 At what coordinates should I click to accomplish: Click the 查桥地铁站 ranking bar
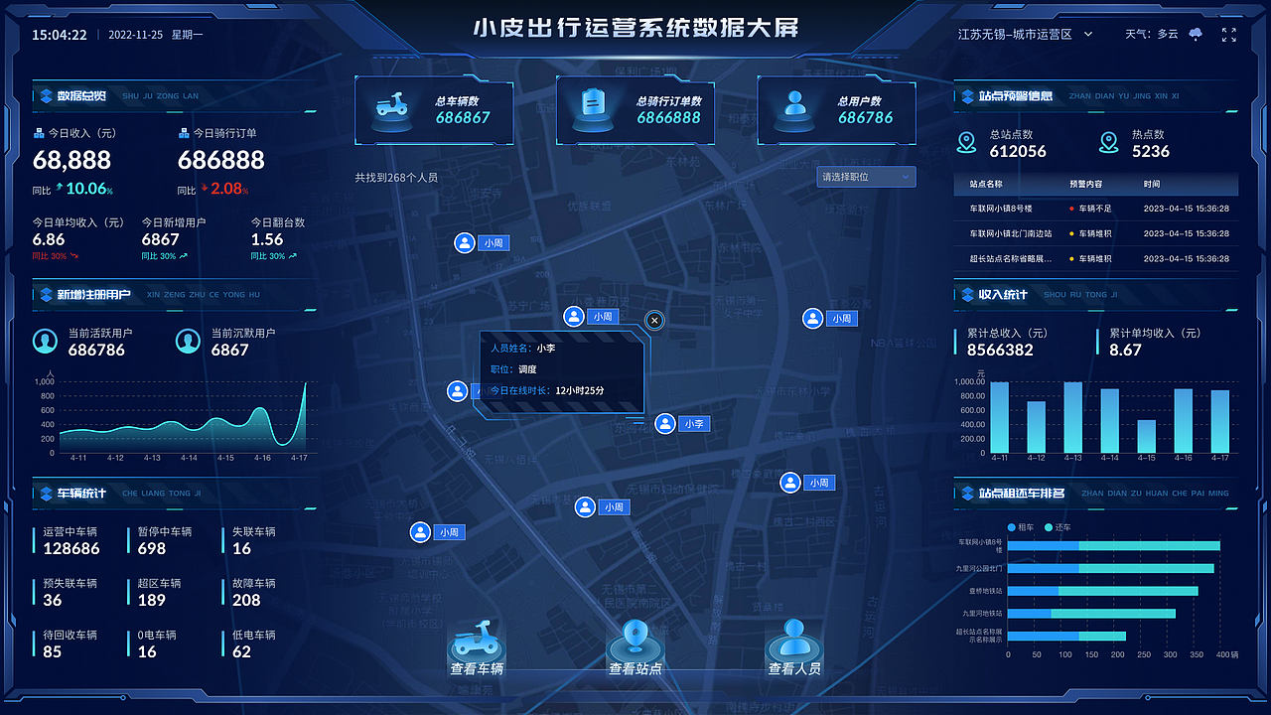(1102, 591)
